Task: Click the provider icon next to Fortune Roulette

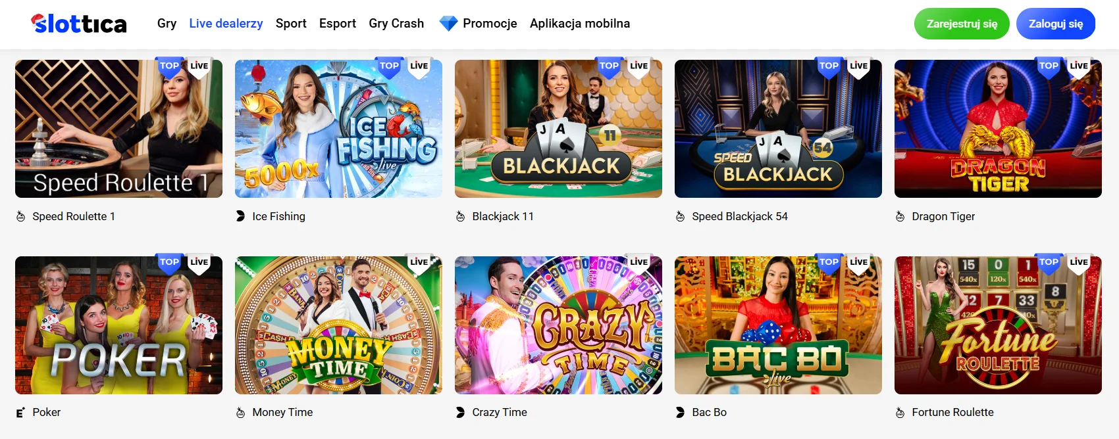Action: (900, 412)
